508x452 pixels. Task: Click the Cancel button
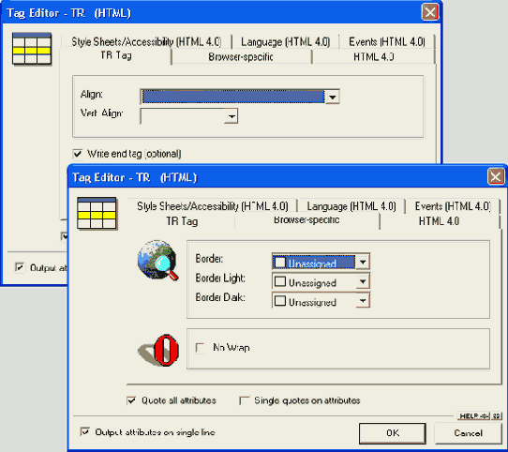(x=468, y=433)
